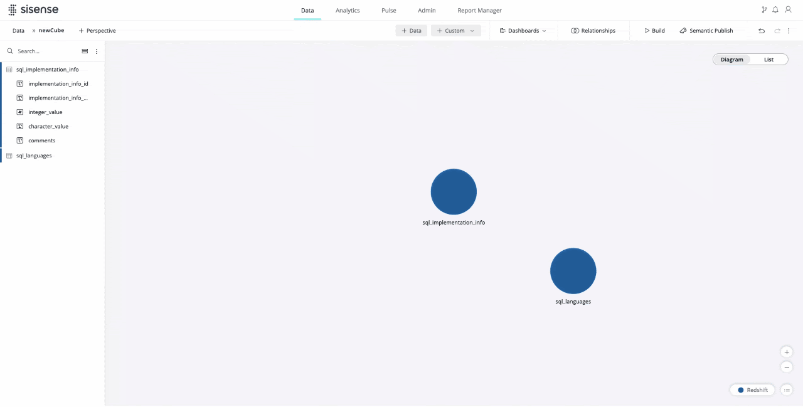Switch to List view
The image size is (803, 407).
[768, 60]
